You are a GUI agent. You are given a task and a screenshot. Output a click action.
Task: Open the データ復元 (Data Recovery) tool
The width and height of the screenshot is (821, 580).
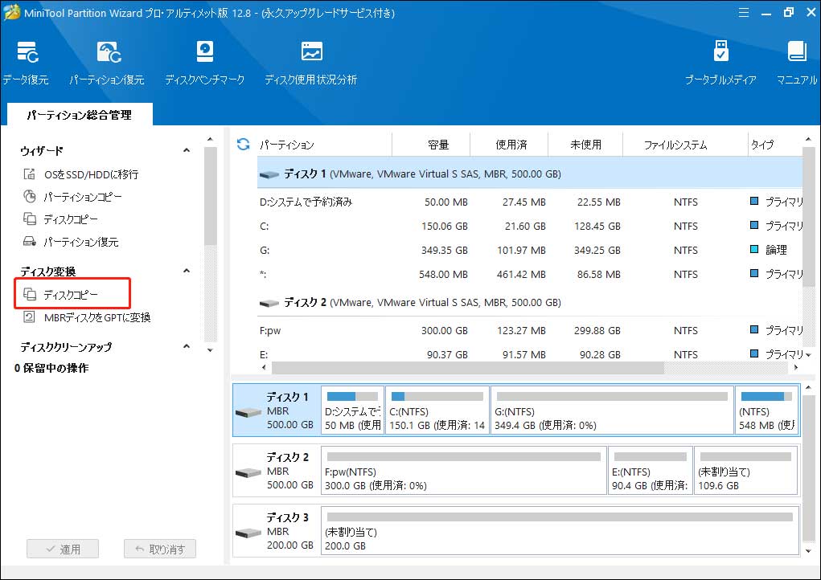point(26,60)
